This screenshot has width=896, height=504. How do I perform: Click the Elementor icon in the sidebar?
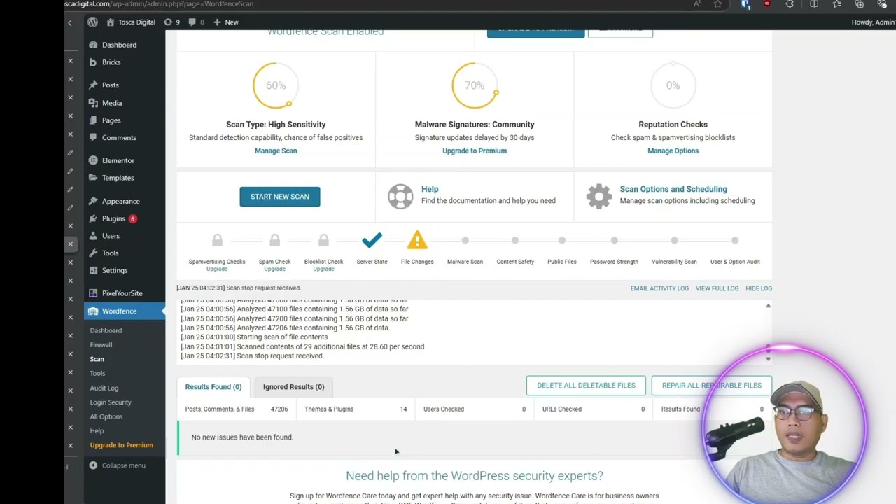[93, 160]
